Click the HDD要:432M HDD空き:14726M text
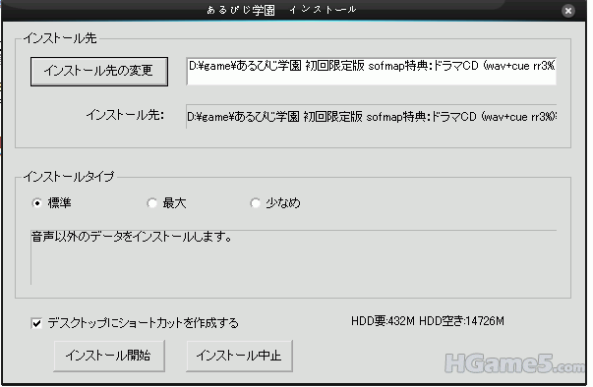The height and width of the screenshot is (387, 593). [428, 321]
